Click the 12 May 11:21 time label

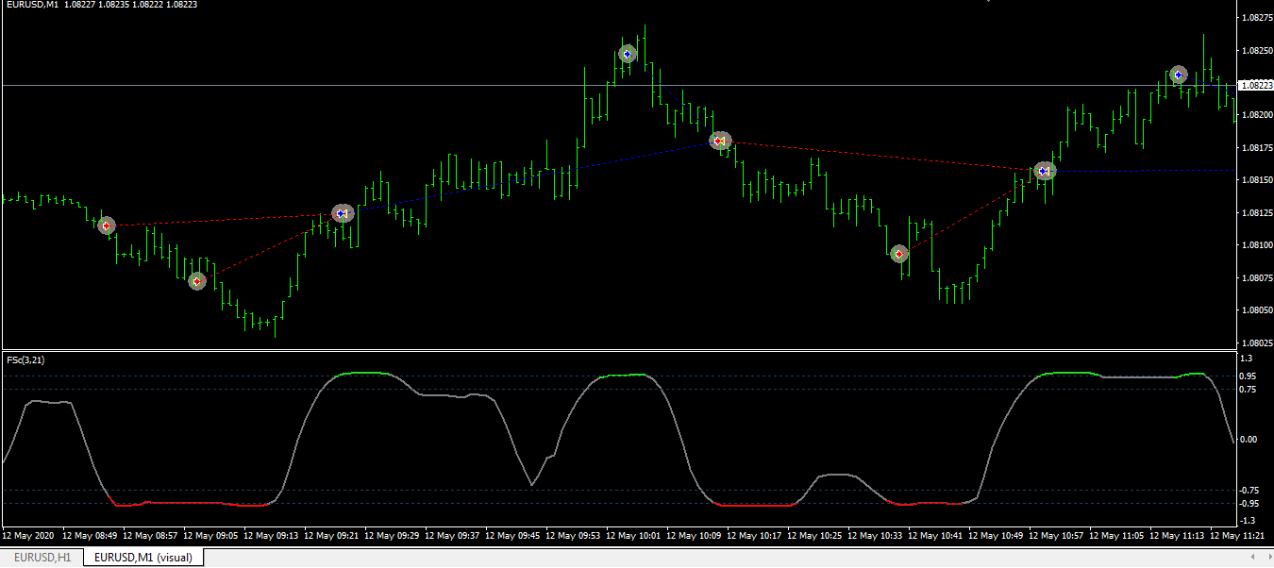click(1239, 535)
